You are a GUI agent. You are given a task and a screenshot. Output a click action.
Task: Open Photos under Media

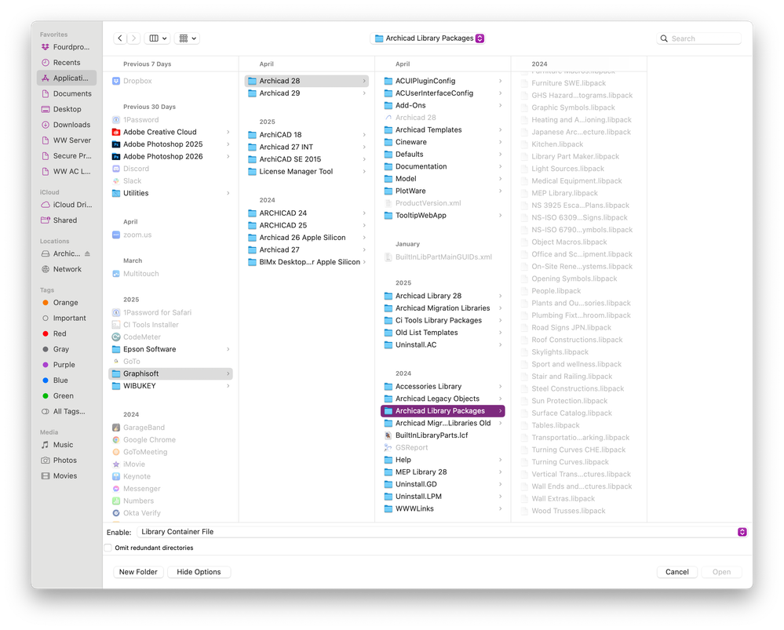[67, 460]
